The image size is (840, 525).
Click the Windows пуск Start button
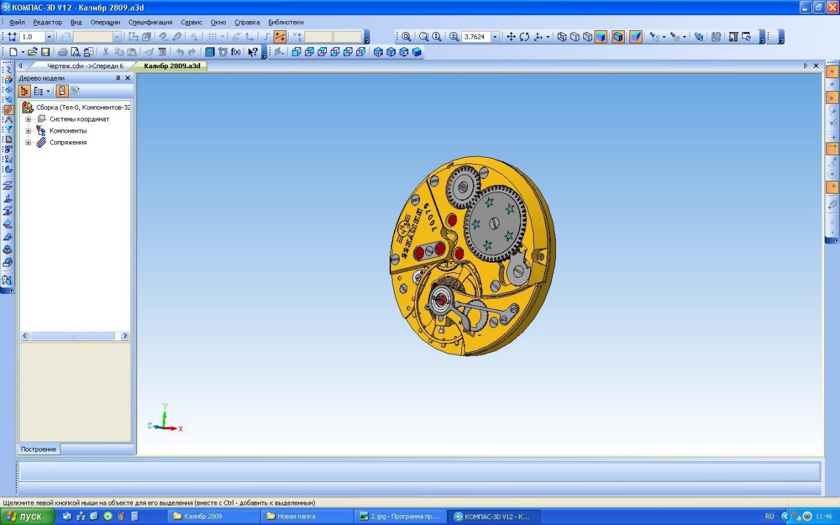(24, 516)
